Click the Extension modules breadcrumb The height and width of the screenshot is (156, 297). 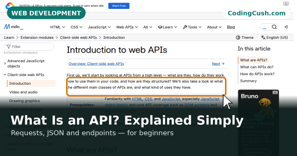(37, 38)
